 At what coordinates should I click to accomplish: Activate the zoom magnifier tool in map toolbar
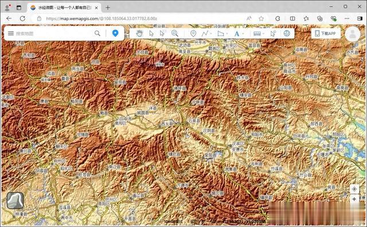174,33
